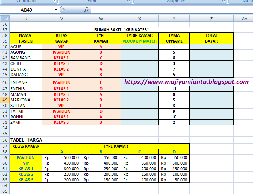This screenshot has width=253, height=194.
Task: Open the Clipboard group dialog launcher
Action: (54, 1)
